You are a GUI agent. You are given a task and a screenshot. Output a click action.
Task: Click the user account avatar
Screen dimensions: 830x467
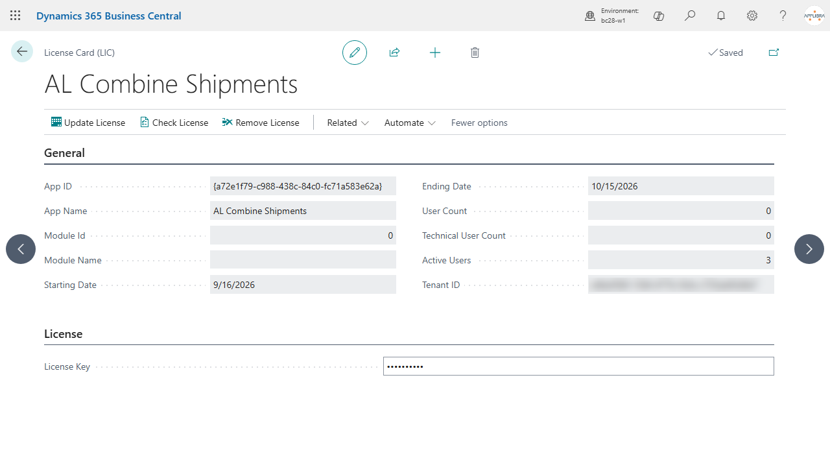[814, 16]
